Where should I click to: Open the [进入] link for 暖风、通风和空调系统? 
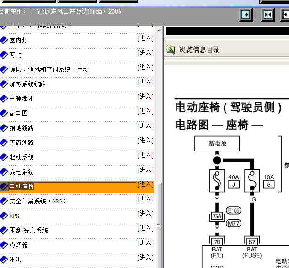(145, 67)
